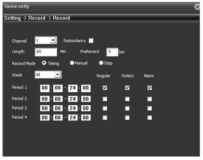Screen dimensions: 203x160
Task: Click Period 2 end minute field
Action: [x=86, y=99]
